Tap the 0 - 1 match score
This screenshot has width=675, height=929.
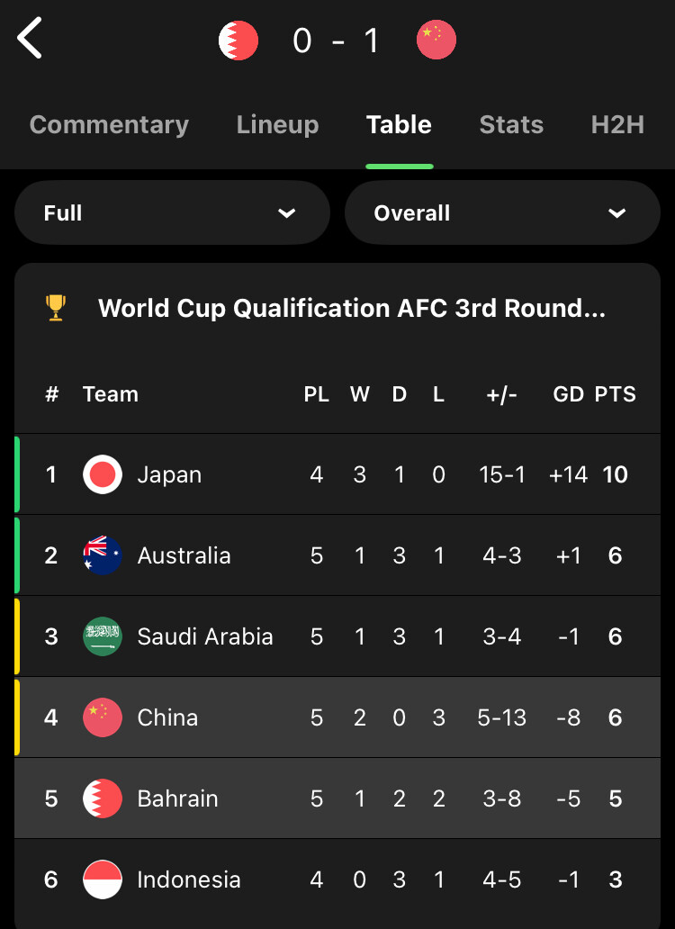point(337,41)
